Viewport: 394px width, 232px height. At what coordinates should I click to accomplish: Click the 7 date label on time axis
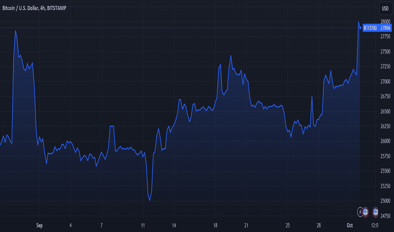pyautogui.click(x=101, y=226)
